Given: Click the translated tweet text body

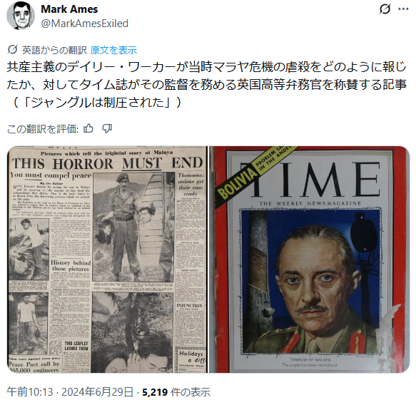Looking at the screenshot, I should coord(206,85).
